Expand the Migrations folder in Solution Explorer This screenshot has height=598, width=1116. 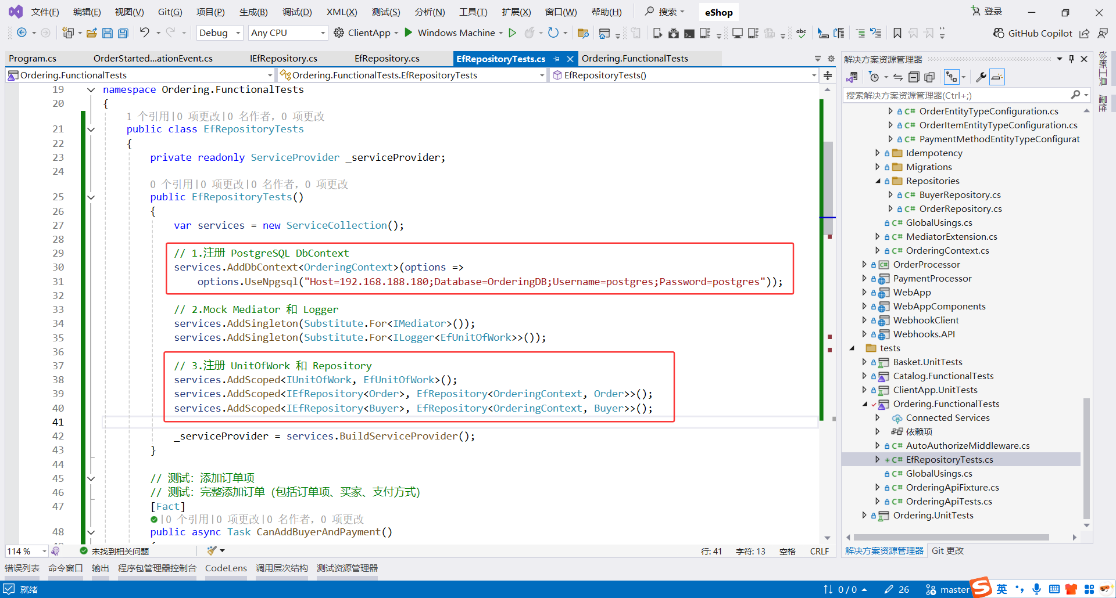tap(878, 167)
